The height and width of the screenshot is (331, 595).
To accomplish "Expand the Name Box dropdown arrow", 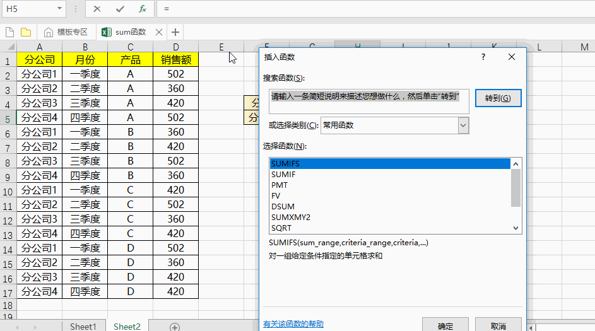I will click(59, 9).
